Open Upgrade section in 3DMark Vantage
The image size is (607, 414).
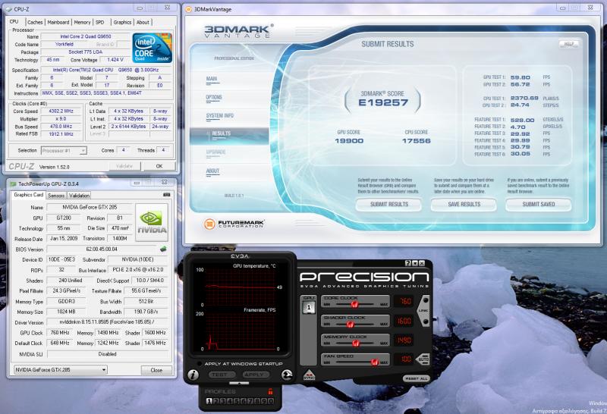[x=216, y=152]
